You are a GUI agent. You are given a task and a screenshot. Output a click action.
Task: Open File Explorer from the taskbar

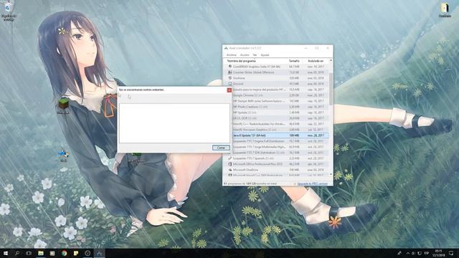pos(41,253)
